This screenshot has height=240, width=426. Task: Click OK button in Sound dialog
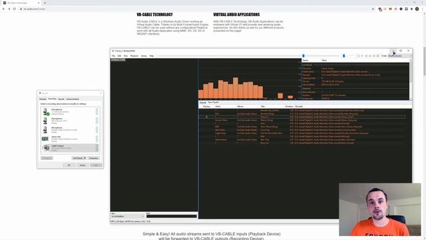pyautogui.click(x=69, y=165)
